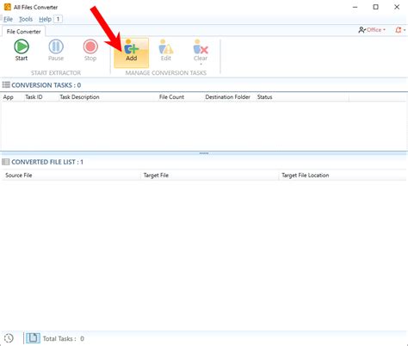408x346 pixels.
Task: Sort by Source File column header
Action: click(x=19, y=176)
